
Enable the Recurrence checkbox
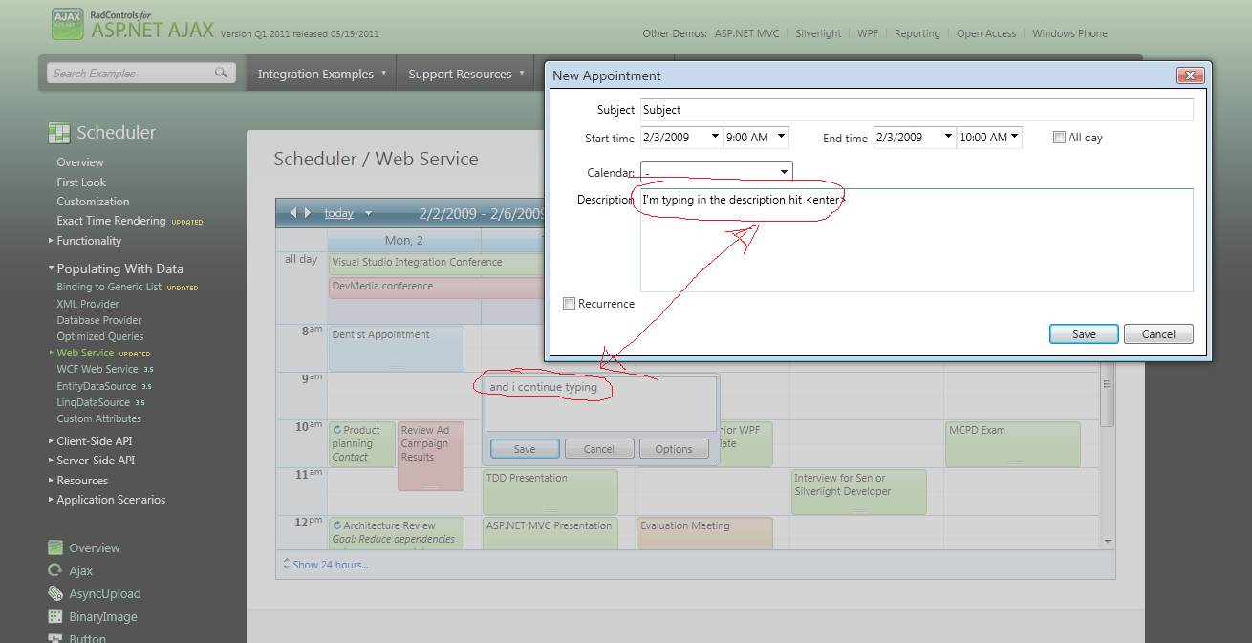570,304
